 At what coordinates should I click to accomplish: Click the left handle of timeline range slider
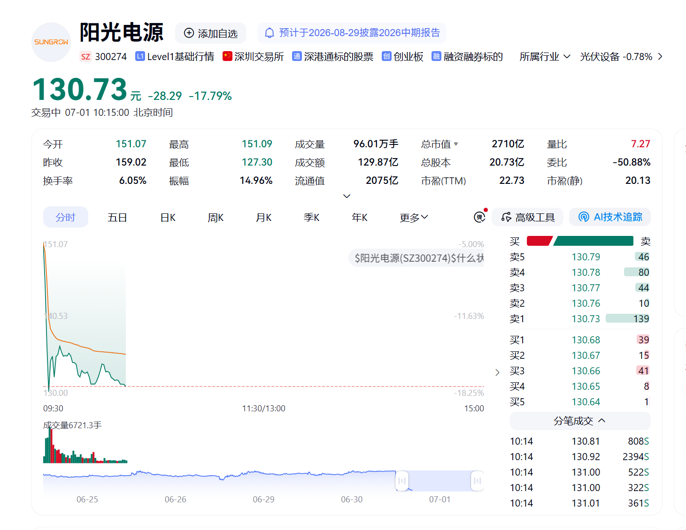point(402,481)
